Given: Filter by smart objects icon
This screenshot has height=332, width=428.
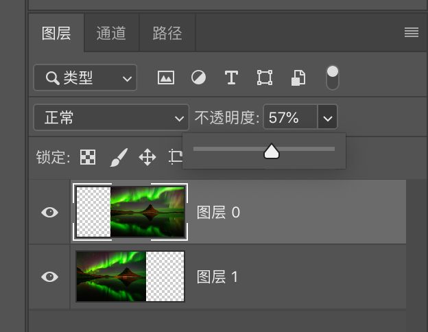Looking at the screenshot, I should coord(298,78).
